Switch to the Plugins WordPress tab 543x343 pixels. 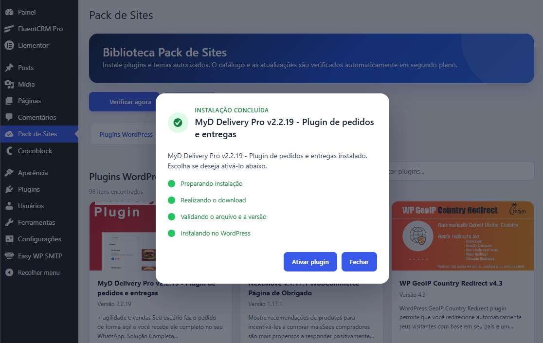point(126,134)
